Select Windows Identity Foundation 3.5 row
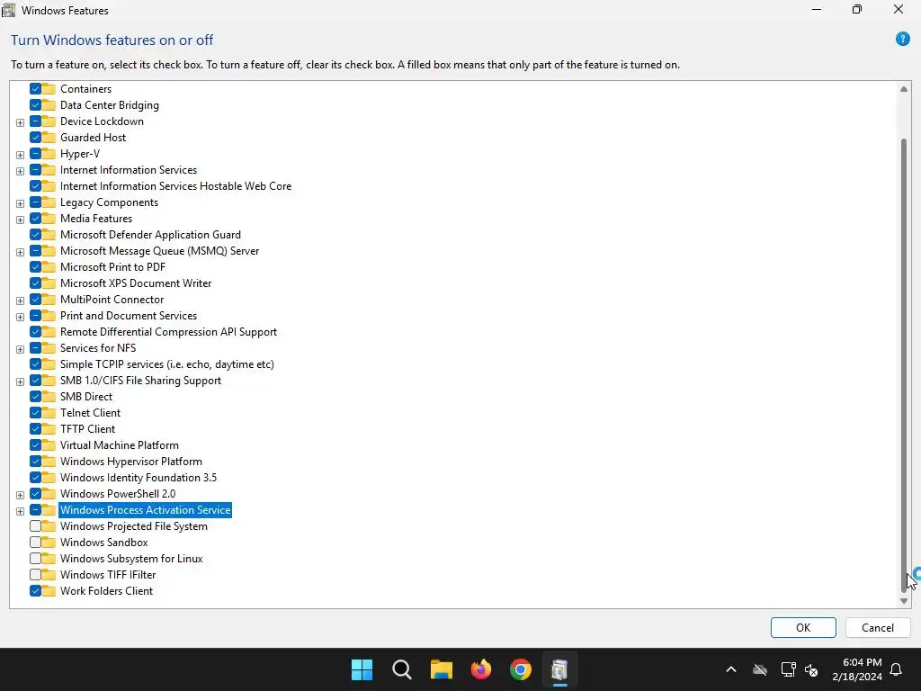Screen dimensions: 921x691 [138, 477]
